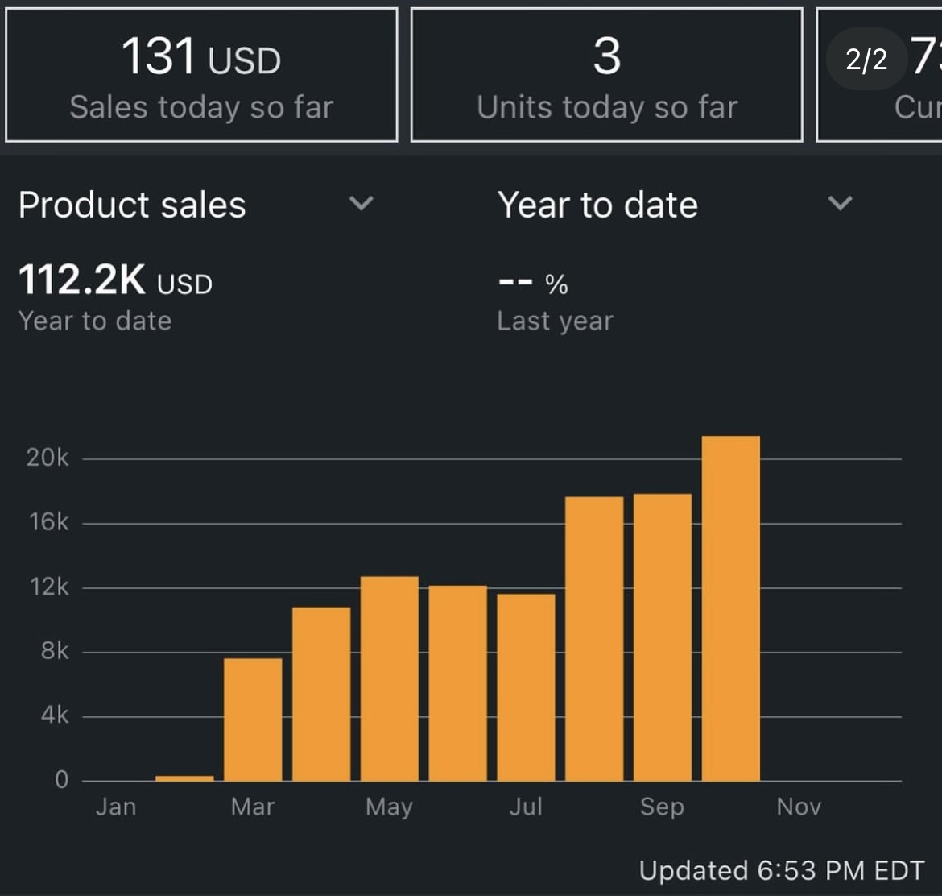The image size is (942, 896).
Task: Tap the April bar in the chart
Action: click(321, 694)
